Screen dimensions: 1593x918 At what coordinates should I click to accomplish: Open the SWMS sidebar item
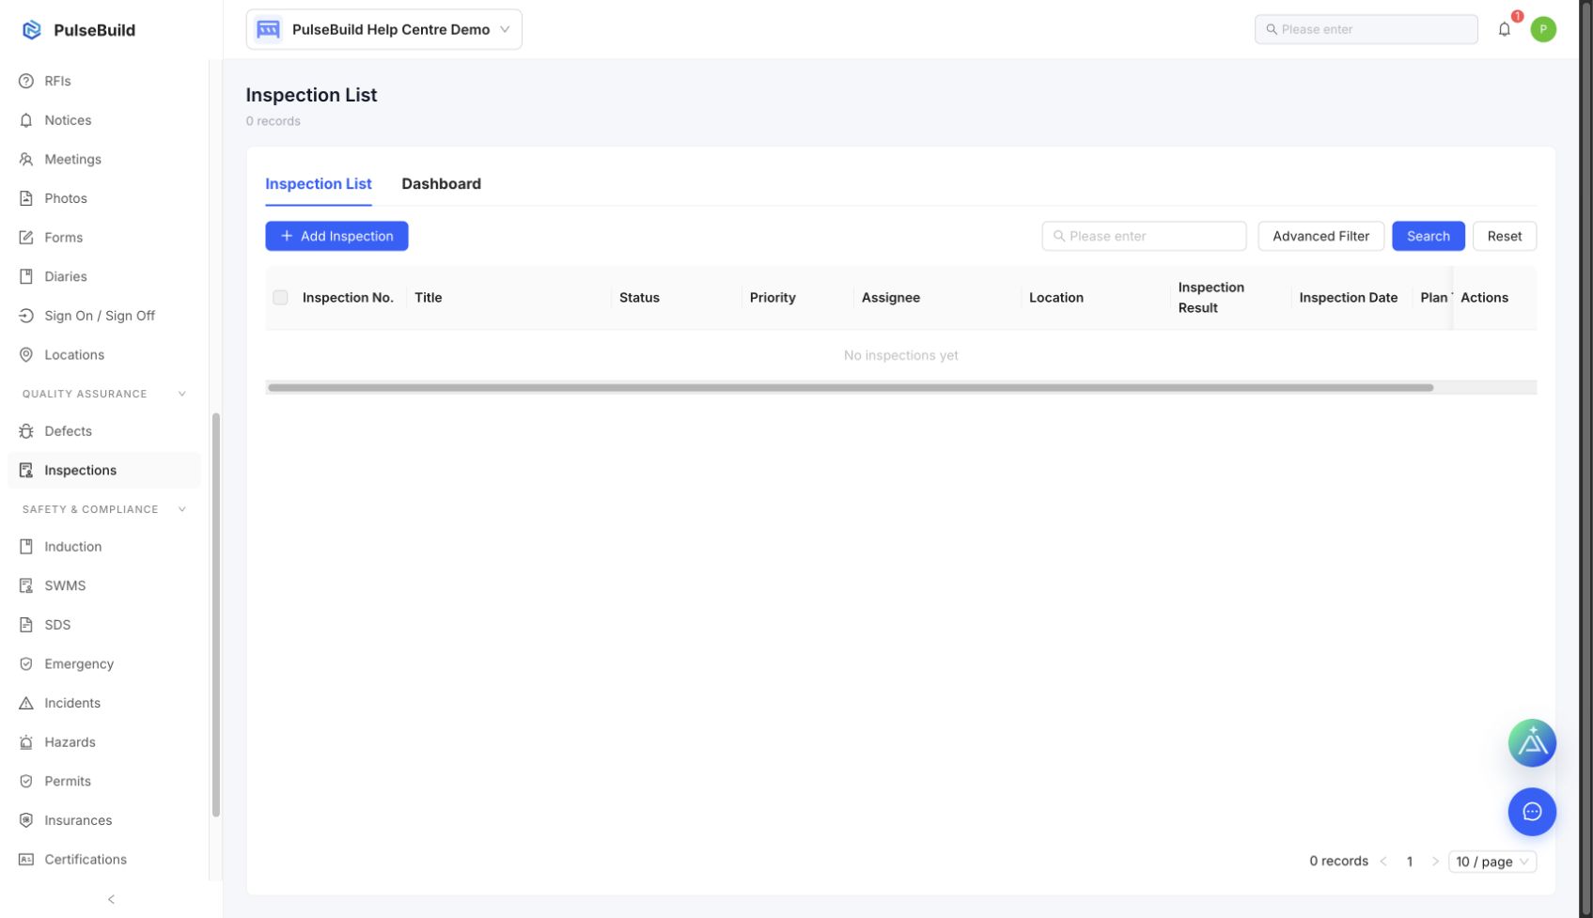pos(104,585)
